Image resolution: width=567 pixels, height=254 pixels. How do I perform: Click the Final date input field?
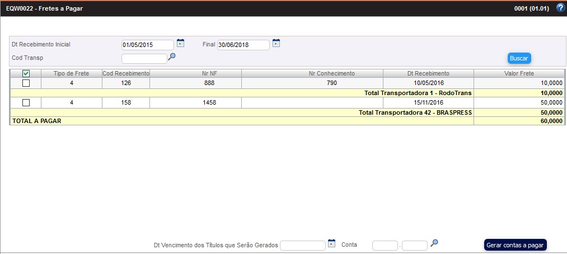pyautogui.click(x=243, y=45)
